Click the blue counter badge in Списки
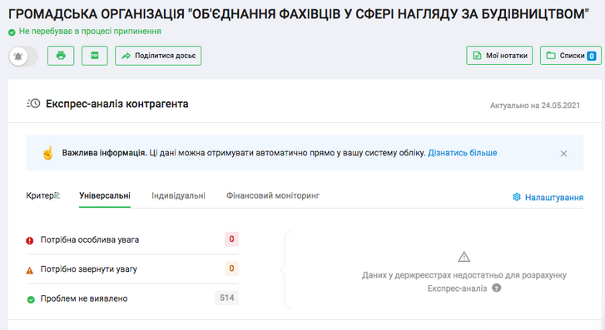Viewport: 605px width, 330px height. click(592, 57)
